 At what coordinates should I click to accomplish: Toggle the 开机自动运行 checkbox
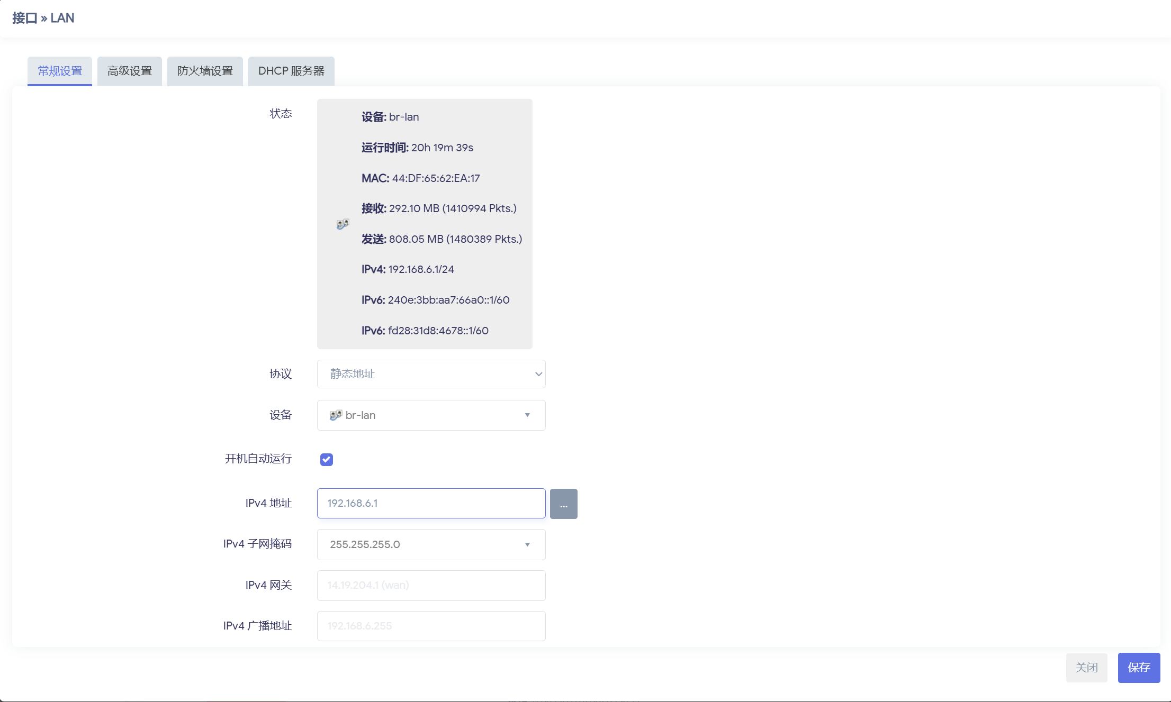[x=327, y=459]
